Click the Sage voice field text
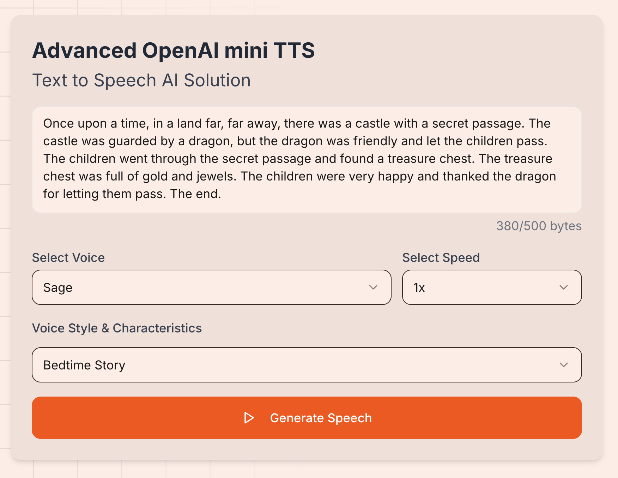 pyautogui.click(x=57, y=287)
